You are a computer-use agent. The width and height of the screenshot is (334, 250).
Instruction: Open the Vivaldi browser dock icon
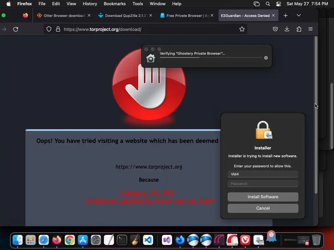click(245, 240)
